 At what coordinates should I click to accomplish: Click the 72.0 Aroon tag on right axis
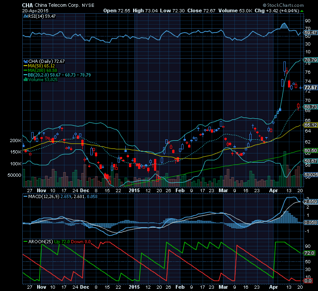309,253
